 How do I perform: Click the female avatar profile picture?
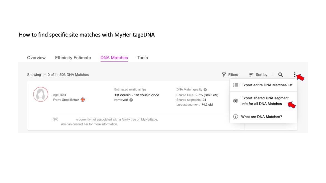(x=41, y=94)
